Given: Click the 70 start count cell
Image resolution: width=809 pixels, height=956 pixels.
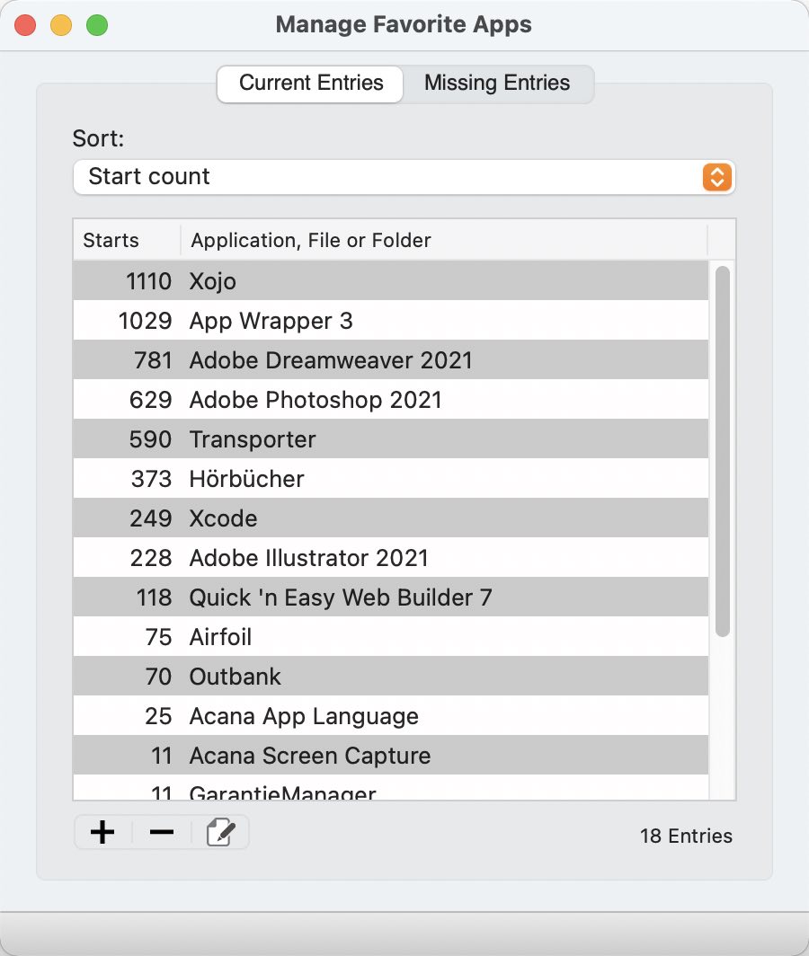Looking at the screenshot, I should point(158,677).
